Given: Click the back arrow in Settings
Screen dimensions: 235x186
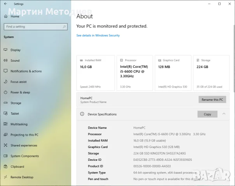Looking at the screenshot, I should 5,4.
